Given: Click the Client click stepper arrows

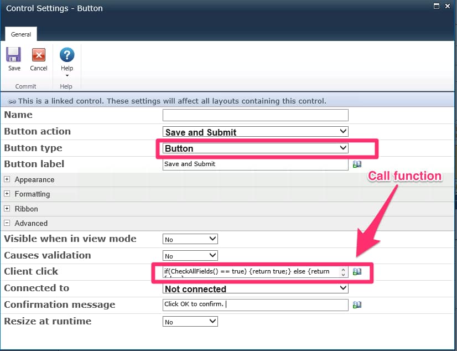Looking at the screenshot, I should point(343,272).
